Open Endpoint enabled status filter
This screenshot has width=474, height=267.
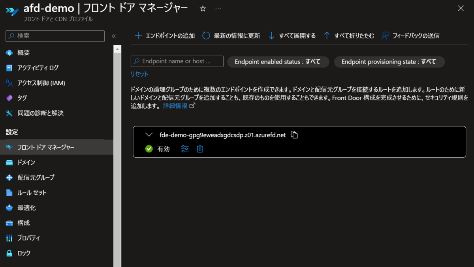pyautogui.click(x=278, y=62)
